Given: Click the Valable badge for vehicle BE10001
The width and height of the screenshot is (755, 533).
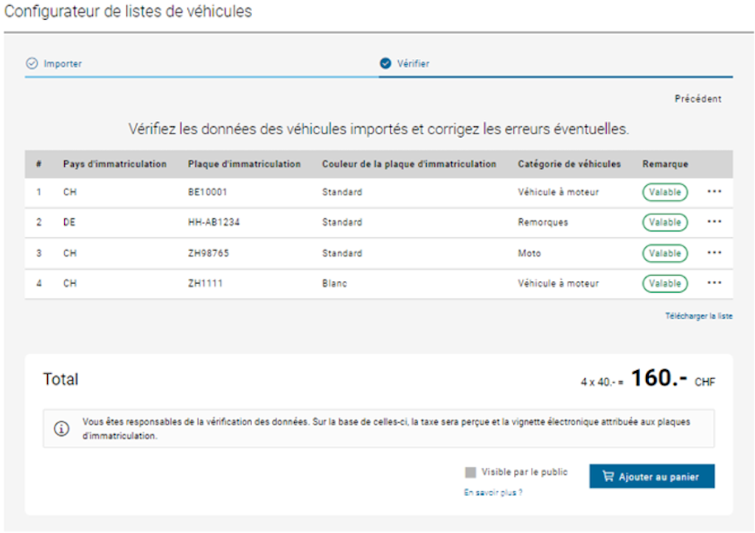Looking at the screenshot, I should point(664,191).
